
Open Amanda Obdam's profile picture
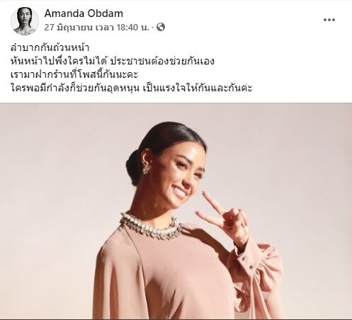click(x=25, y=21)
